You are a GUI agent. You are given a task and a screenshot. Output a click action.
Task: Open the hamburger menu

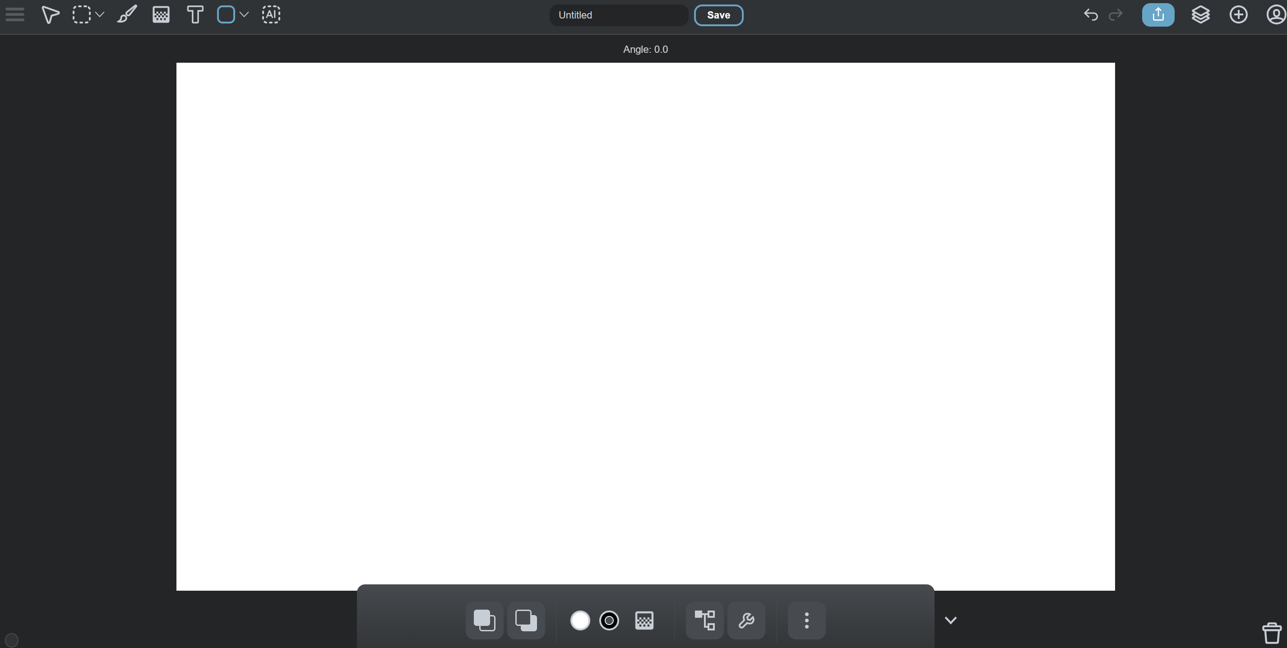[14, 14]
